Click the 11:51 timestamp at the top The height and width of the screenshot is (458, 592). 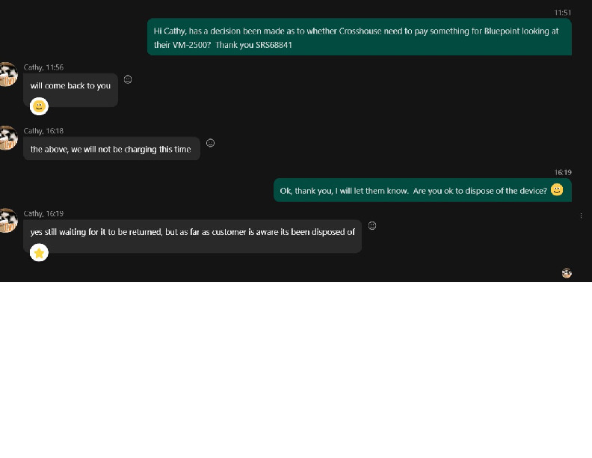click(562, 13)
